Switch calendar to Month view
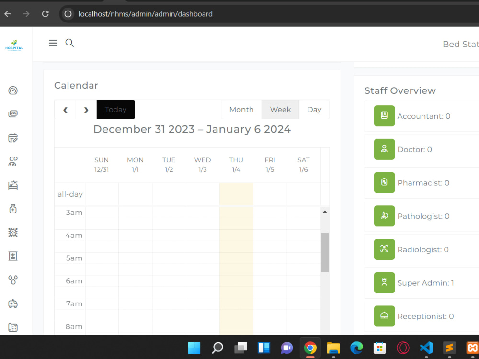 coord(241,110)
